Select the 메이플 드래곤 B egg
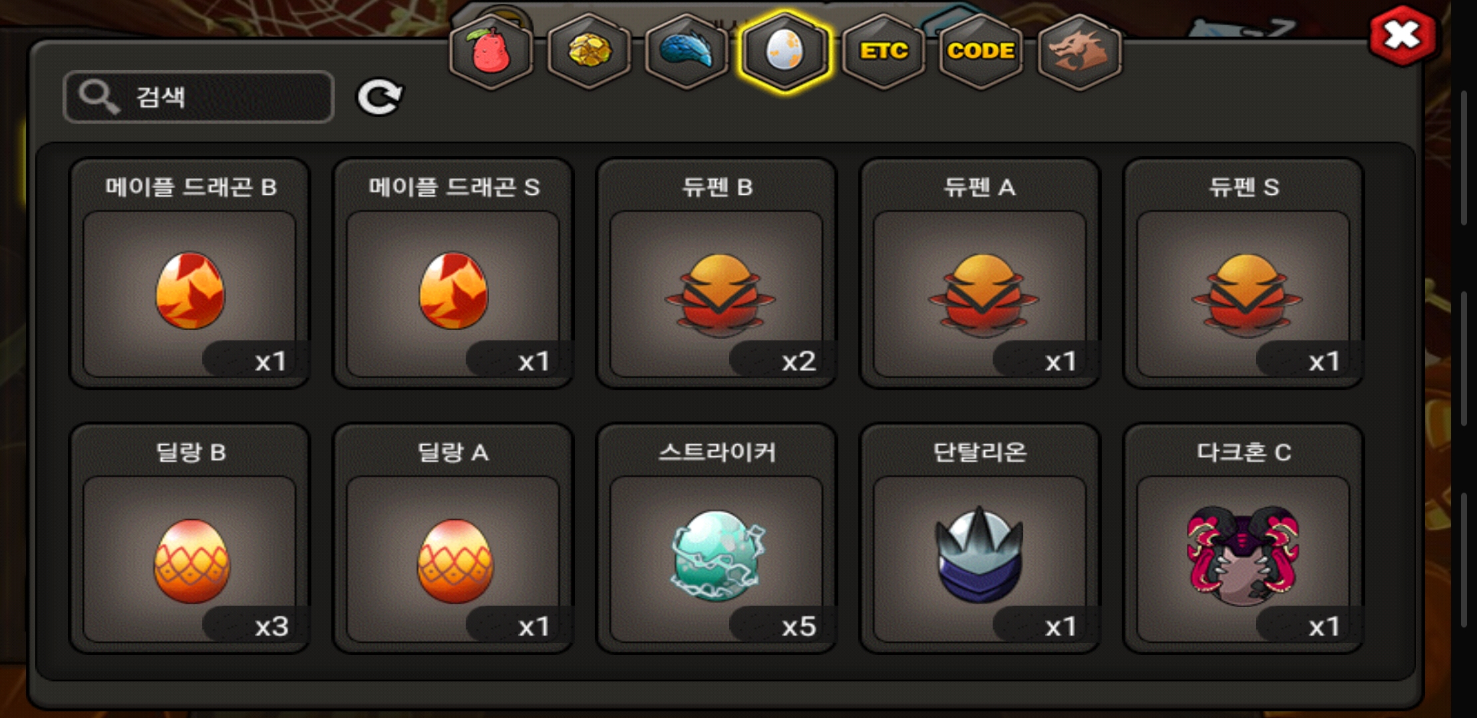 click(x=190, y=273)
